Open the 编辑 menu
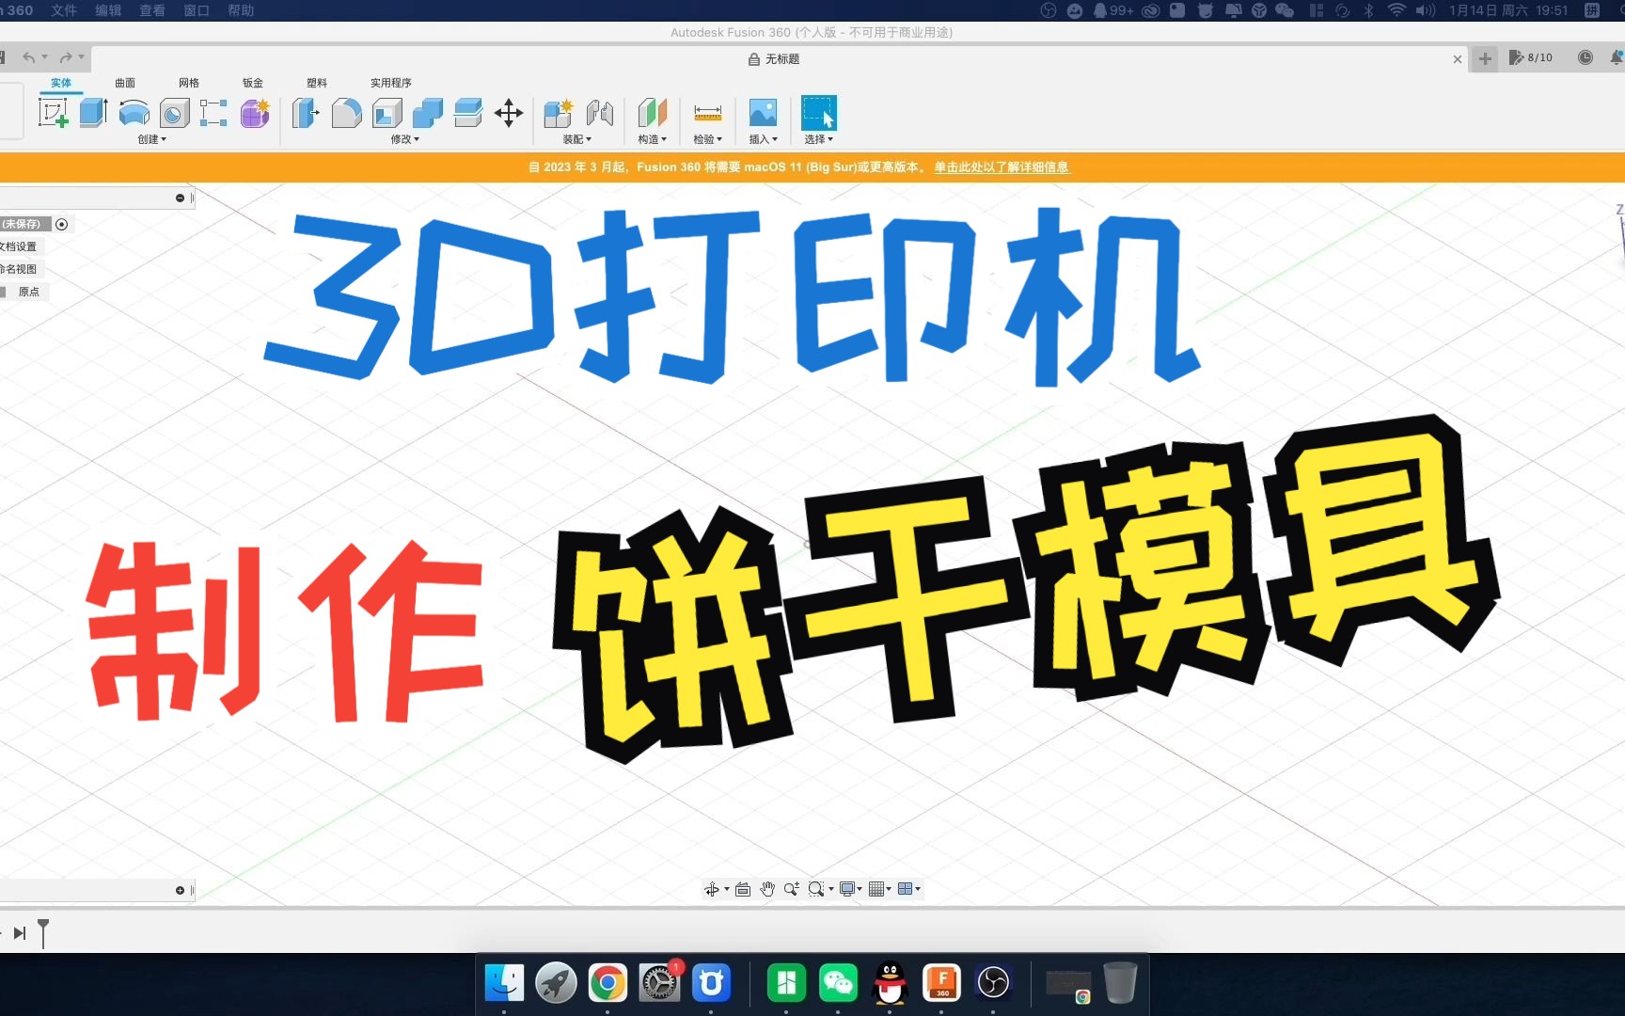Image resolution: width=1625 pixels, height=1016 pixels. point(108,10)
